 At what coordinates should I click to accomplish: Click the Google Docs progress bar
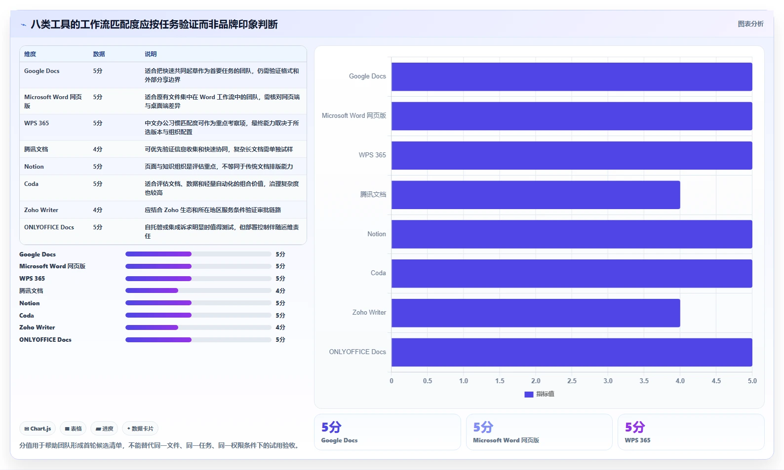[198, 254]
